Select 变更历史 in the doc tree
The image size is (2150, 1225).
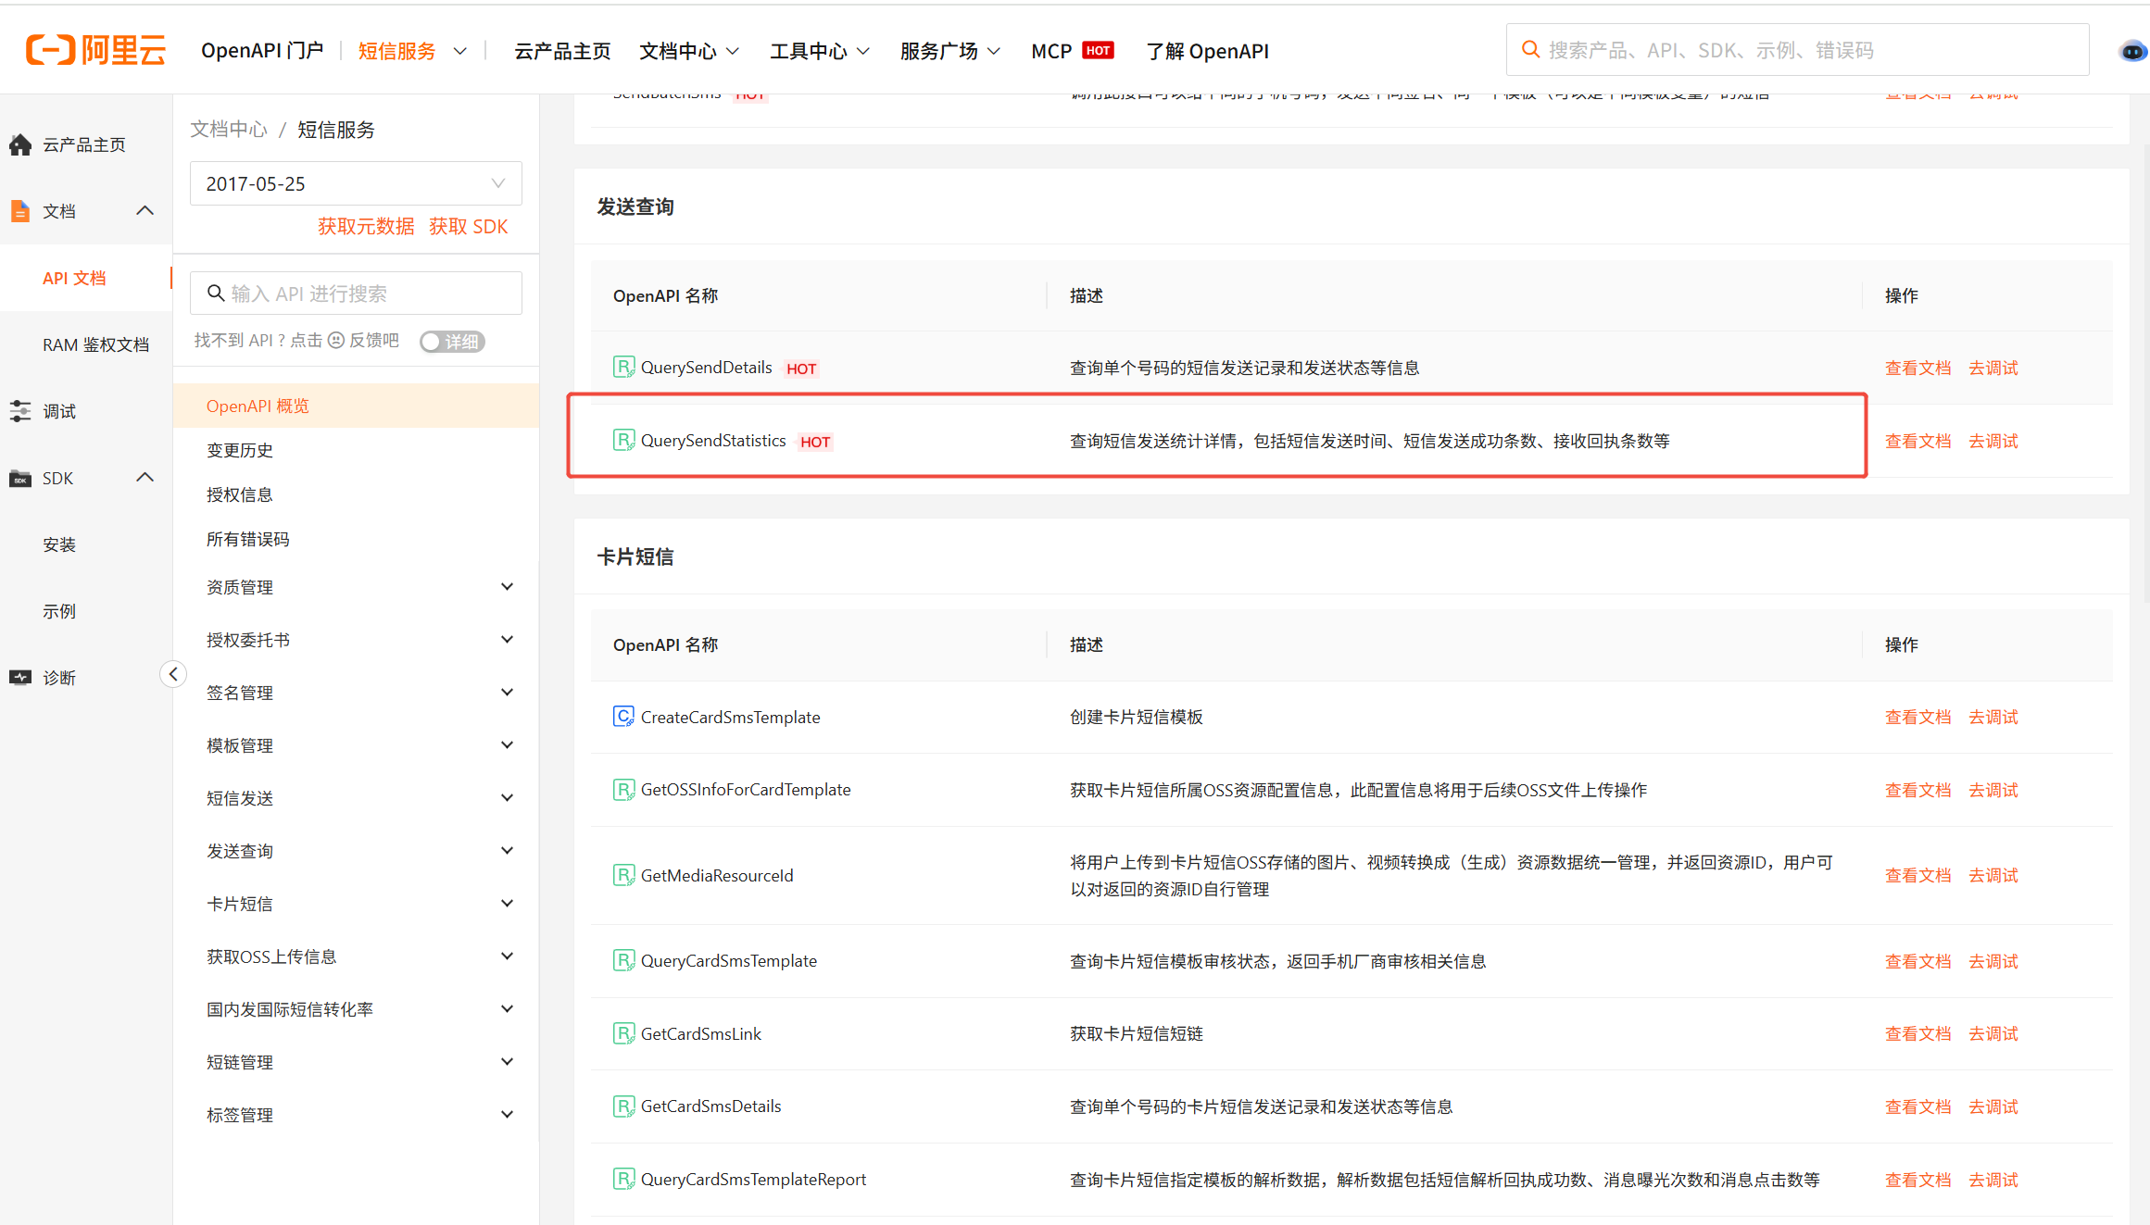click(240, 450)
